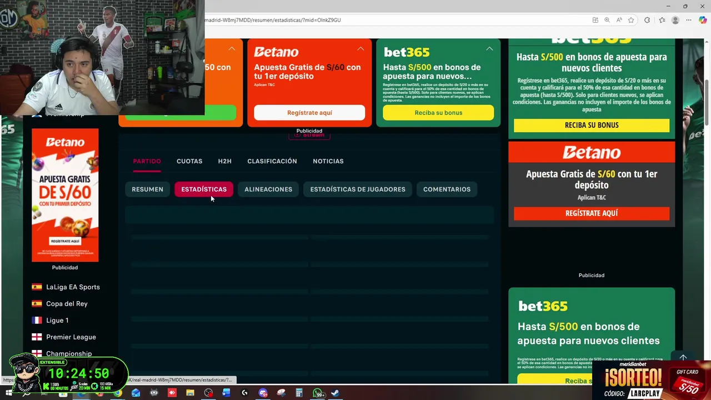Image resolution: width=711 pixels, height=400 pixels.
Task: Select the RESUMEN sub-tab
Action: click(x=147, y=189)
